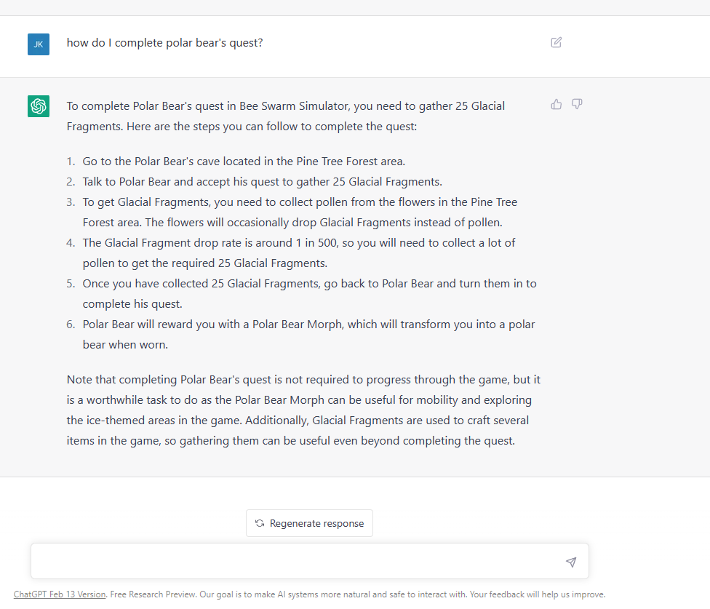This screenshot has height=609, width=710.
Task: Click inside the empty chat input field
Action: 291,561
